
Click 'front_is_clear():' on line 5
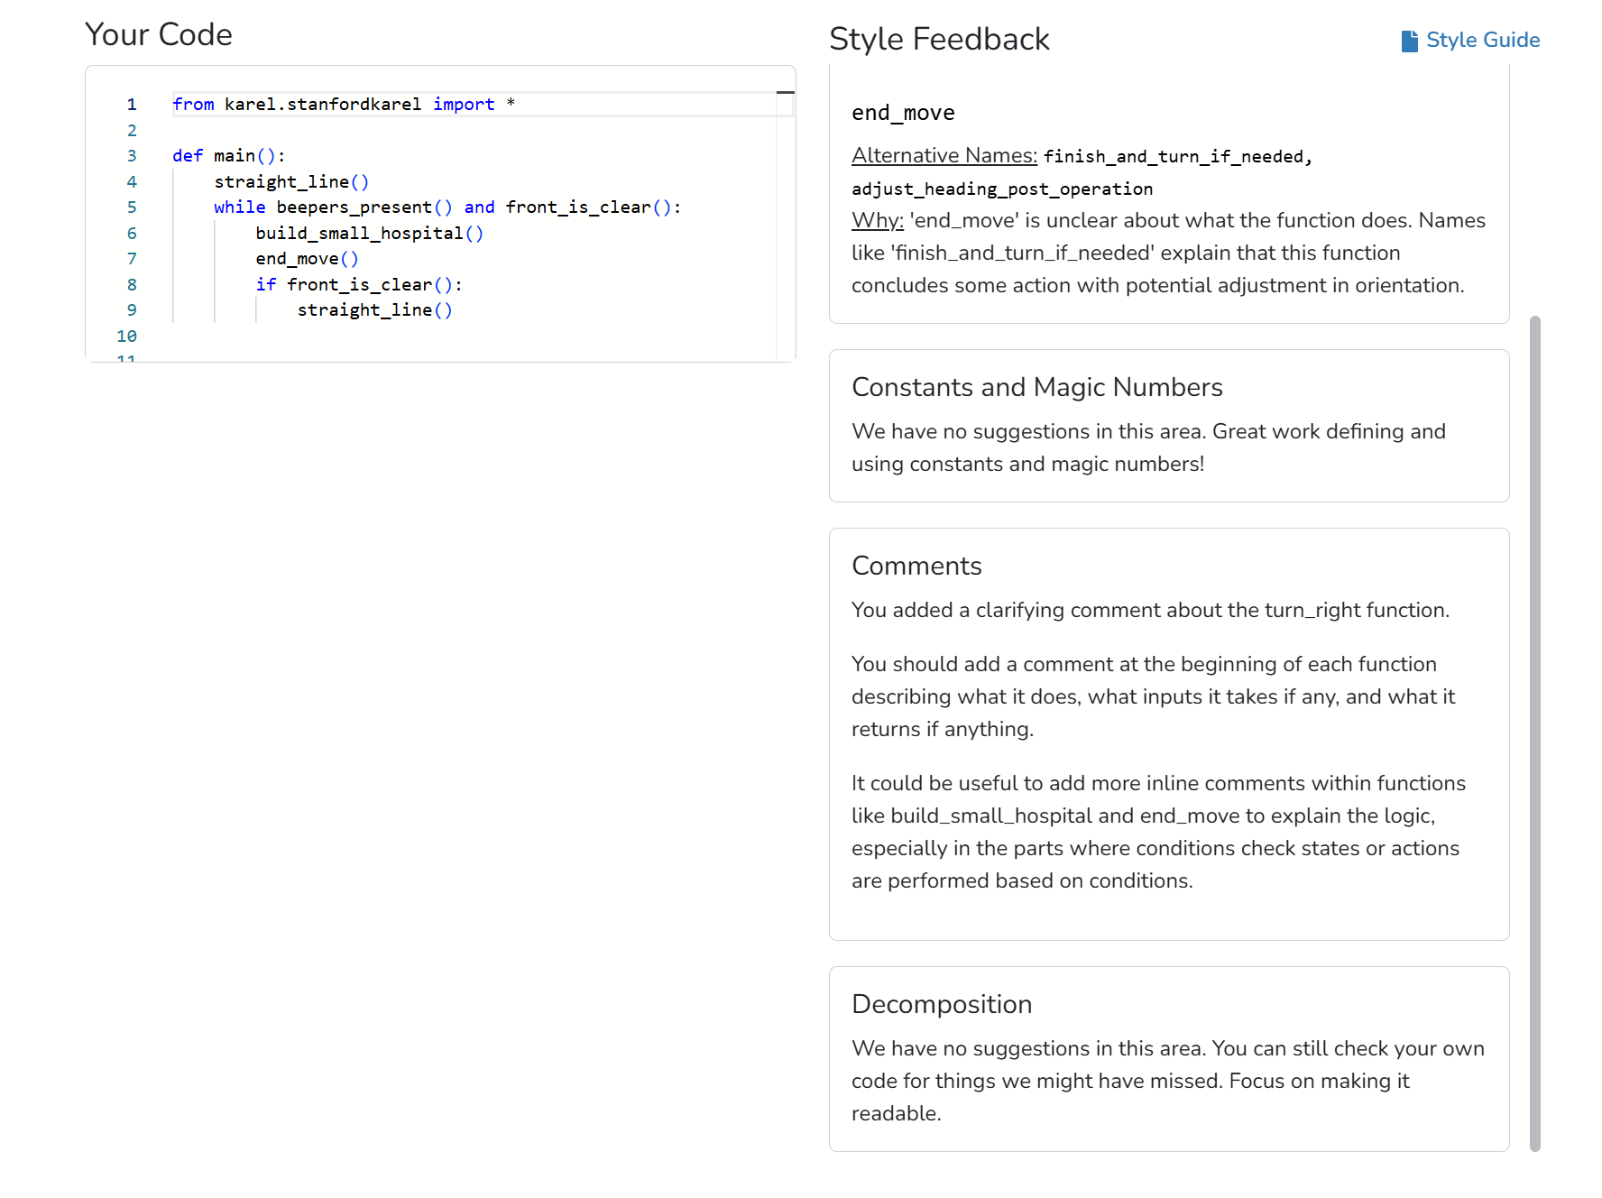click(594, 207)
